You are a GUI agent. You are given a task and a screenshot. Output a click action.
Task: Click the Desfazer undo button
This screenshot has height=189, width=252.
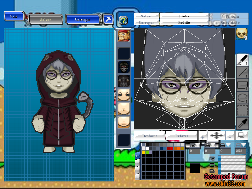(x=149, y=136)
